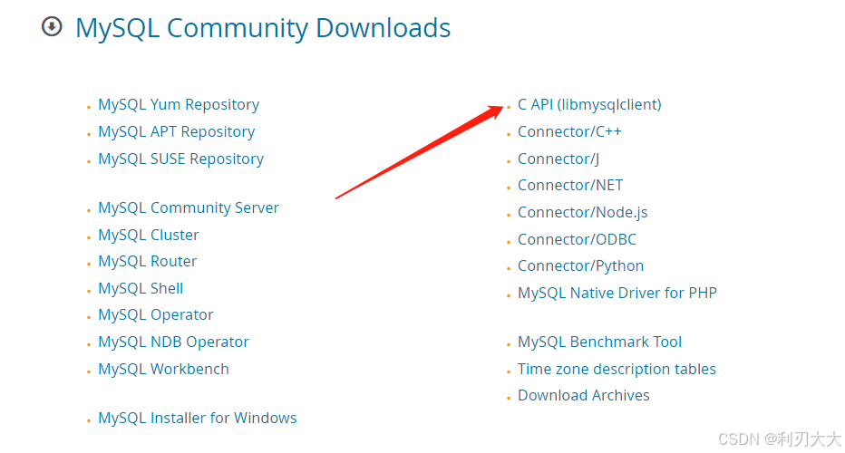This screenshot has width=845, height=453.
Task: Select Connector/Node.js link
Action: pos(583,212)
